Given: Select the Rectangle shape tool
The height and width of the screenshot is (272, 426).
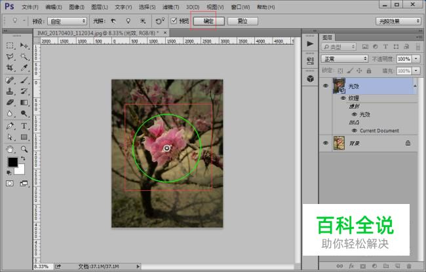Looking at the screenshot, I should coord(24,137).
